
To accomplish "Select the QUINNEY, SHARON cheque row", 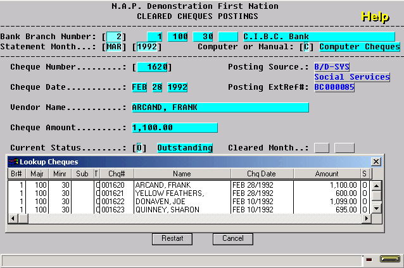I will coord(189,210).
